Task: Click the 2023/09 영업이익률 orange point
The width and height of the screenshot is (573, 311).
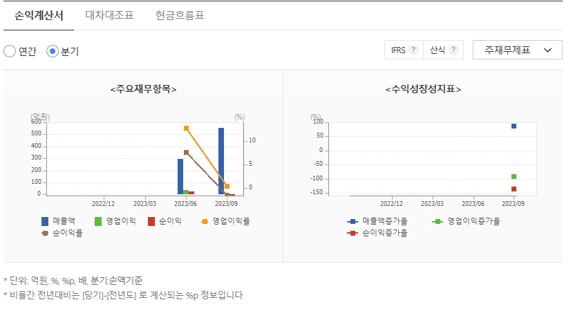Action: (227, 187)
